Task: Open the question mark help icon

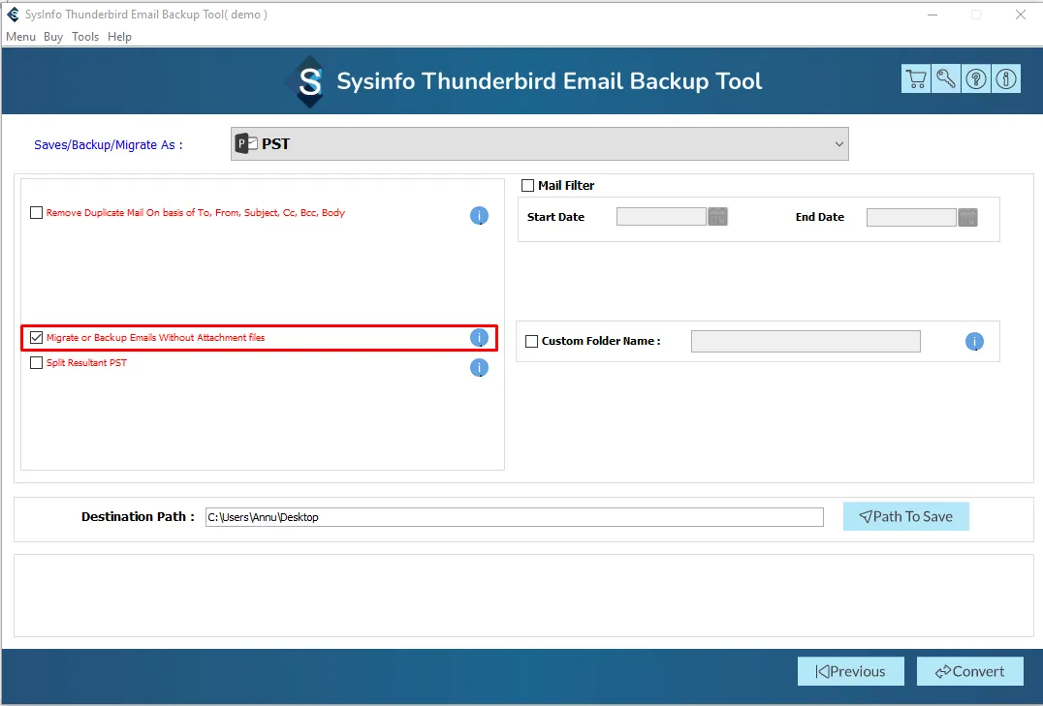Action: [x=976, y=79]
